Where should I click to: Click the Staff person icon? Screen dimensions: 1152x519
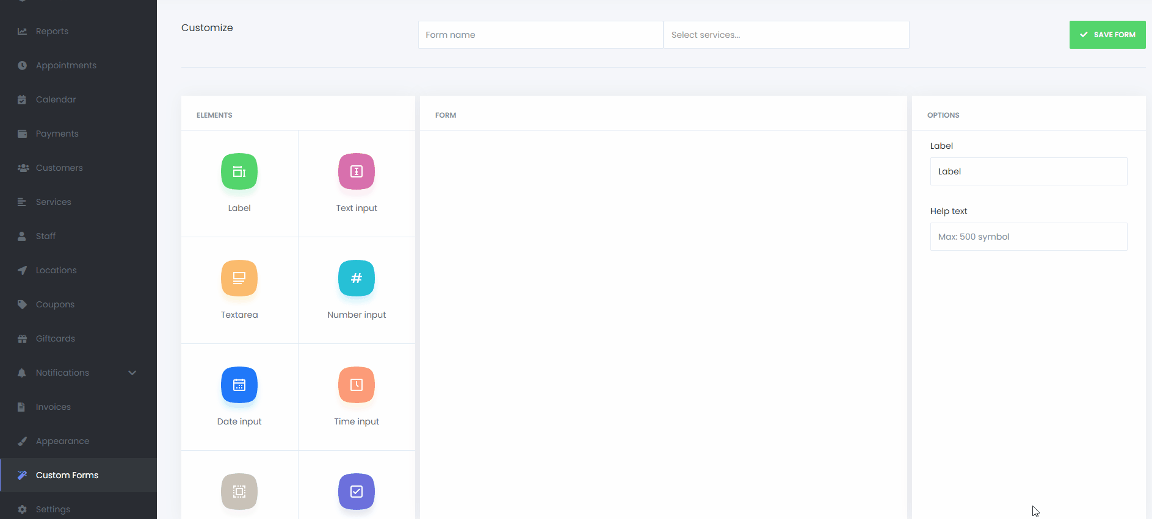click(22, 236)
